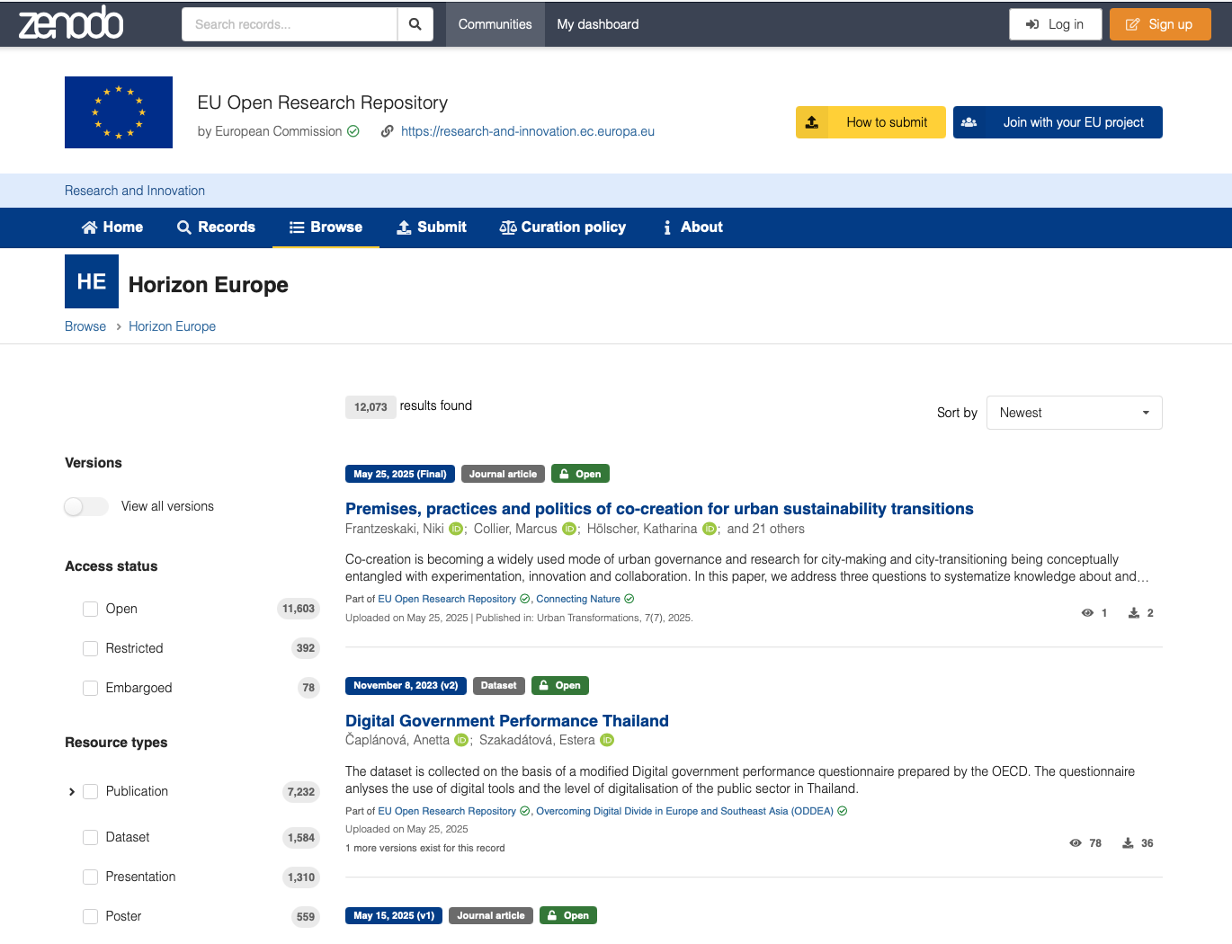Toggle View all versions switch
1232x944 pixels.
[x=86, y=506]
